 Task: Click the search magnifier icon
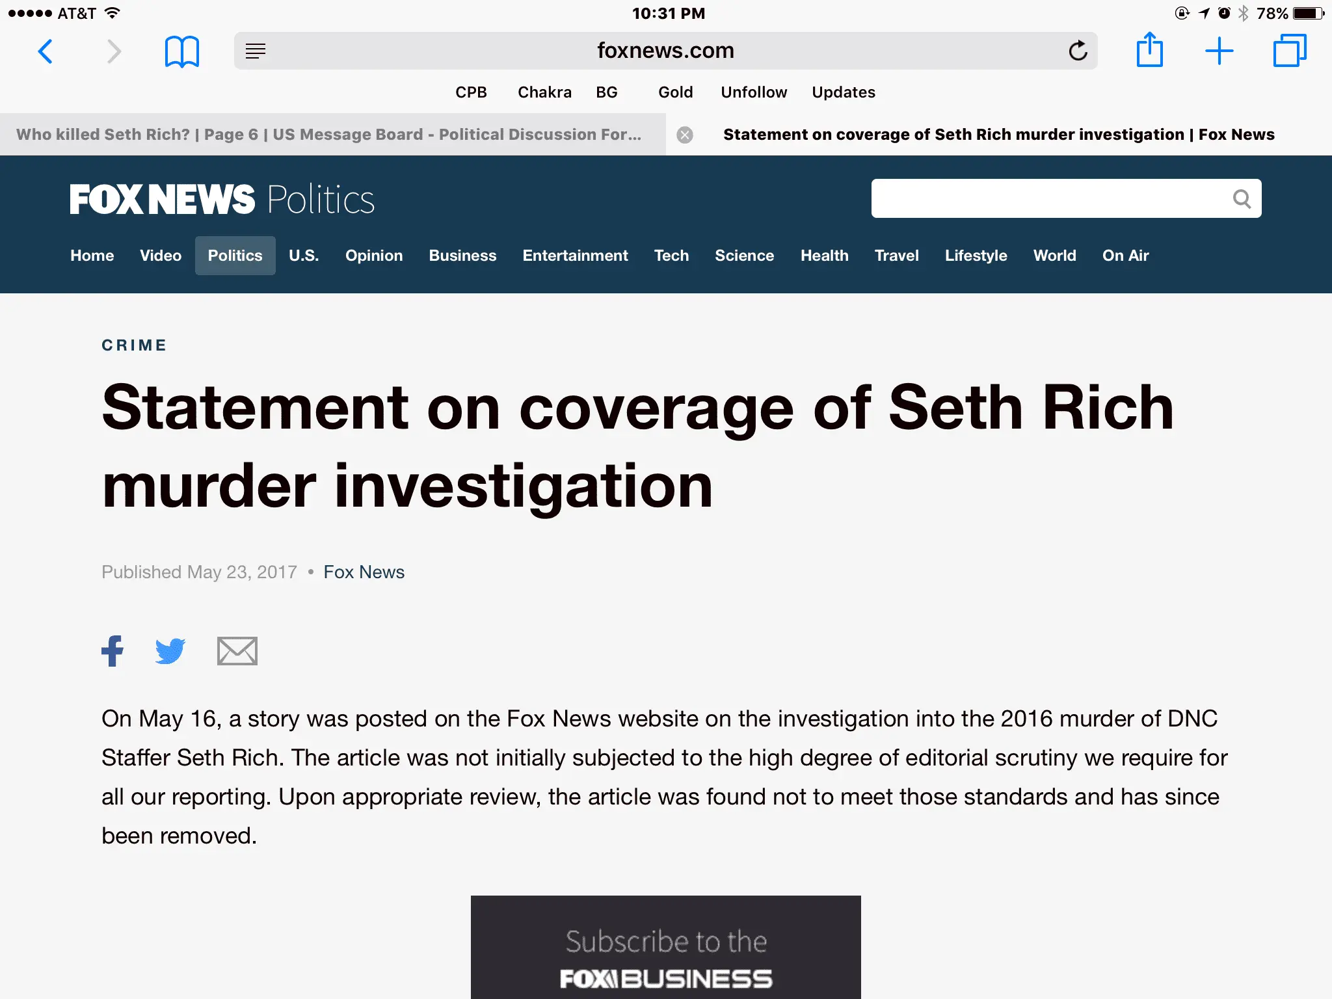click(1242, 199)
